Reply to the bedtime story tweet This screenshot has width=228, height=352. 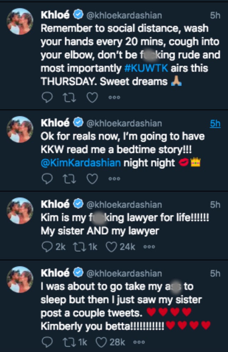pyautogui.click(x=47, y=179)
